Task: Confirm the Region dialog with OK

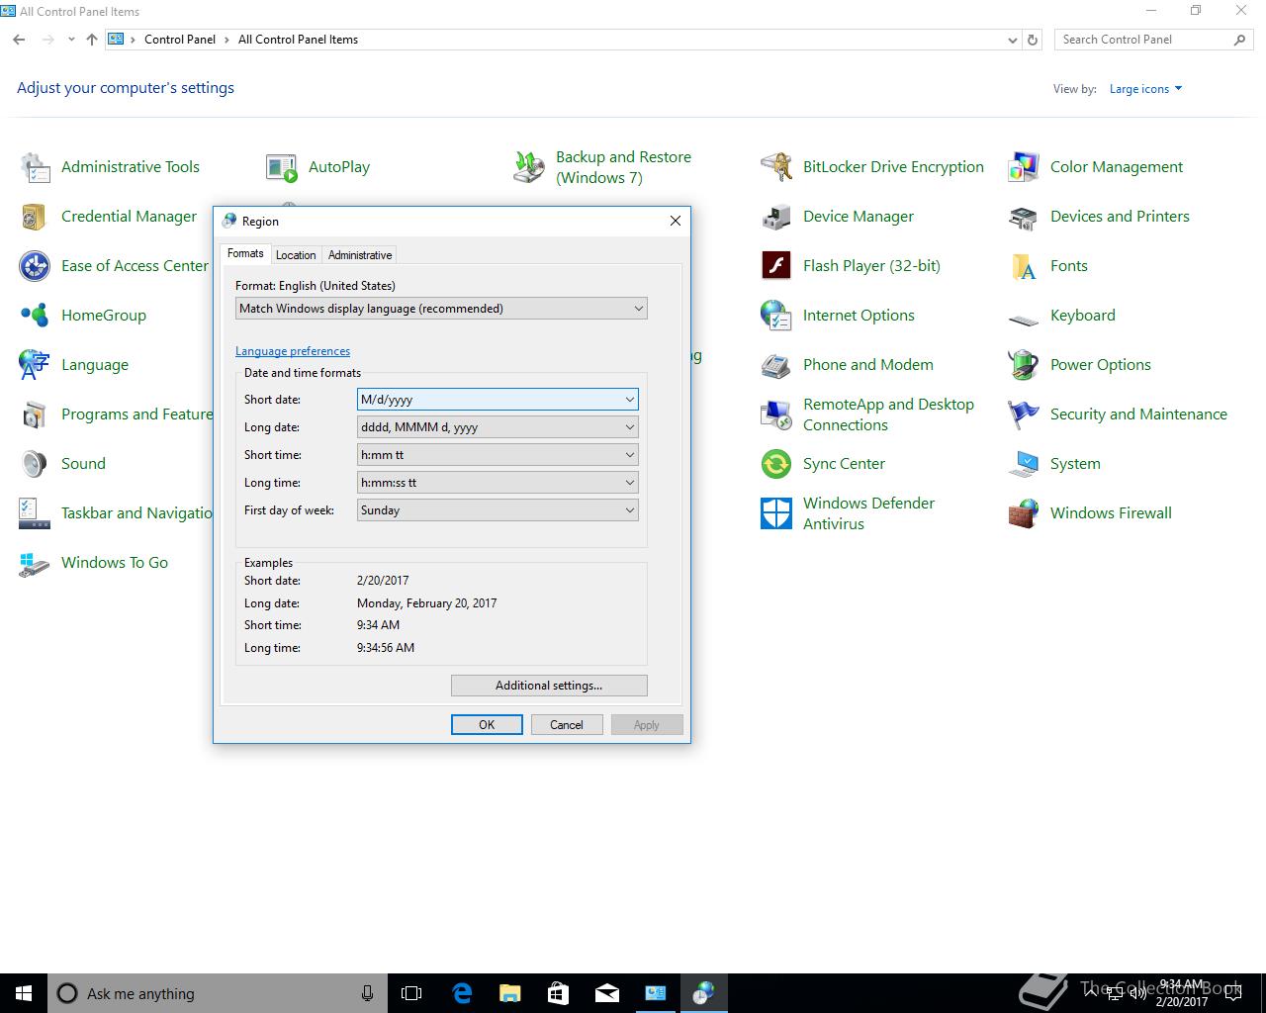Action: point(487,725)
